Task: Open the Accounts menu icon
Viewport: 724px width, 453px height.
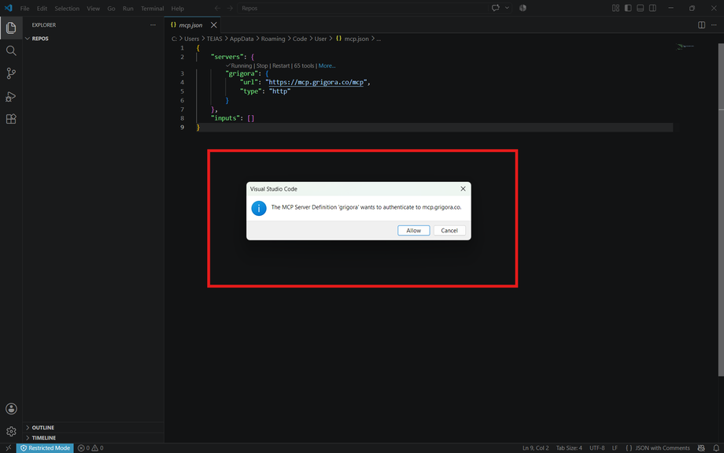Action: (11, 409)
